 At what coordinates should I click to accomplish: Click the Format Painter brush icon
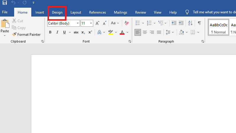point(14,35)
